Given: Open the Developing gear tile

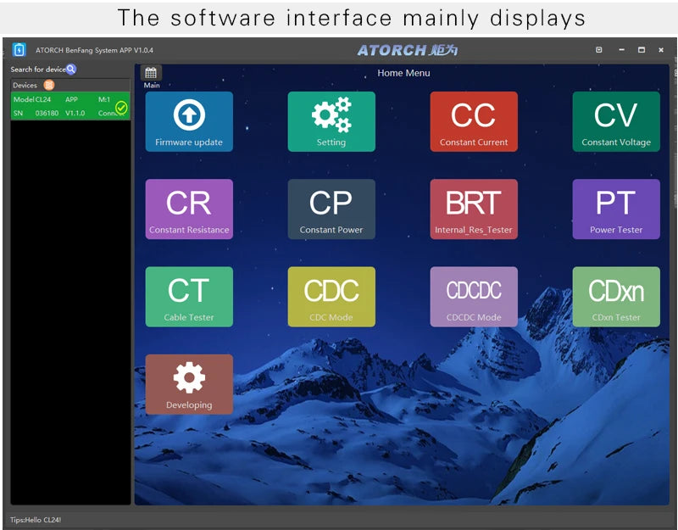Looking at the screenshot, I should coord(189,384).
